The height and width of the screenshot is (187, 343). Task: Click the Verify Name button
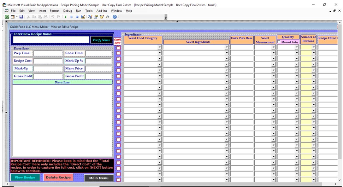tap(101, 40)
